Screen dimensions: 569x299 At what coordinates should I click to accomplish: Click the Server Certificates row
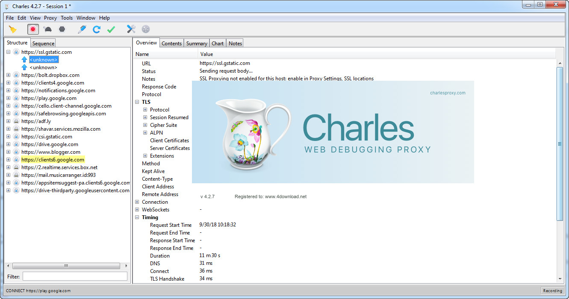click(170, 148)
